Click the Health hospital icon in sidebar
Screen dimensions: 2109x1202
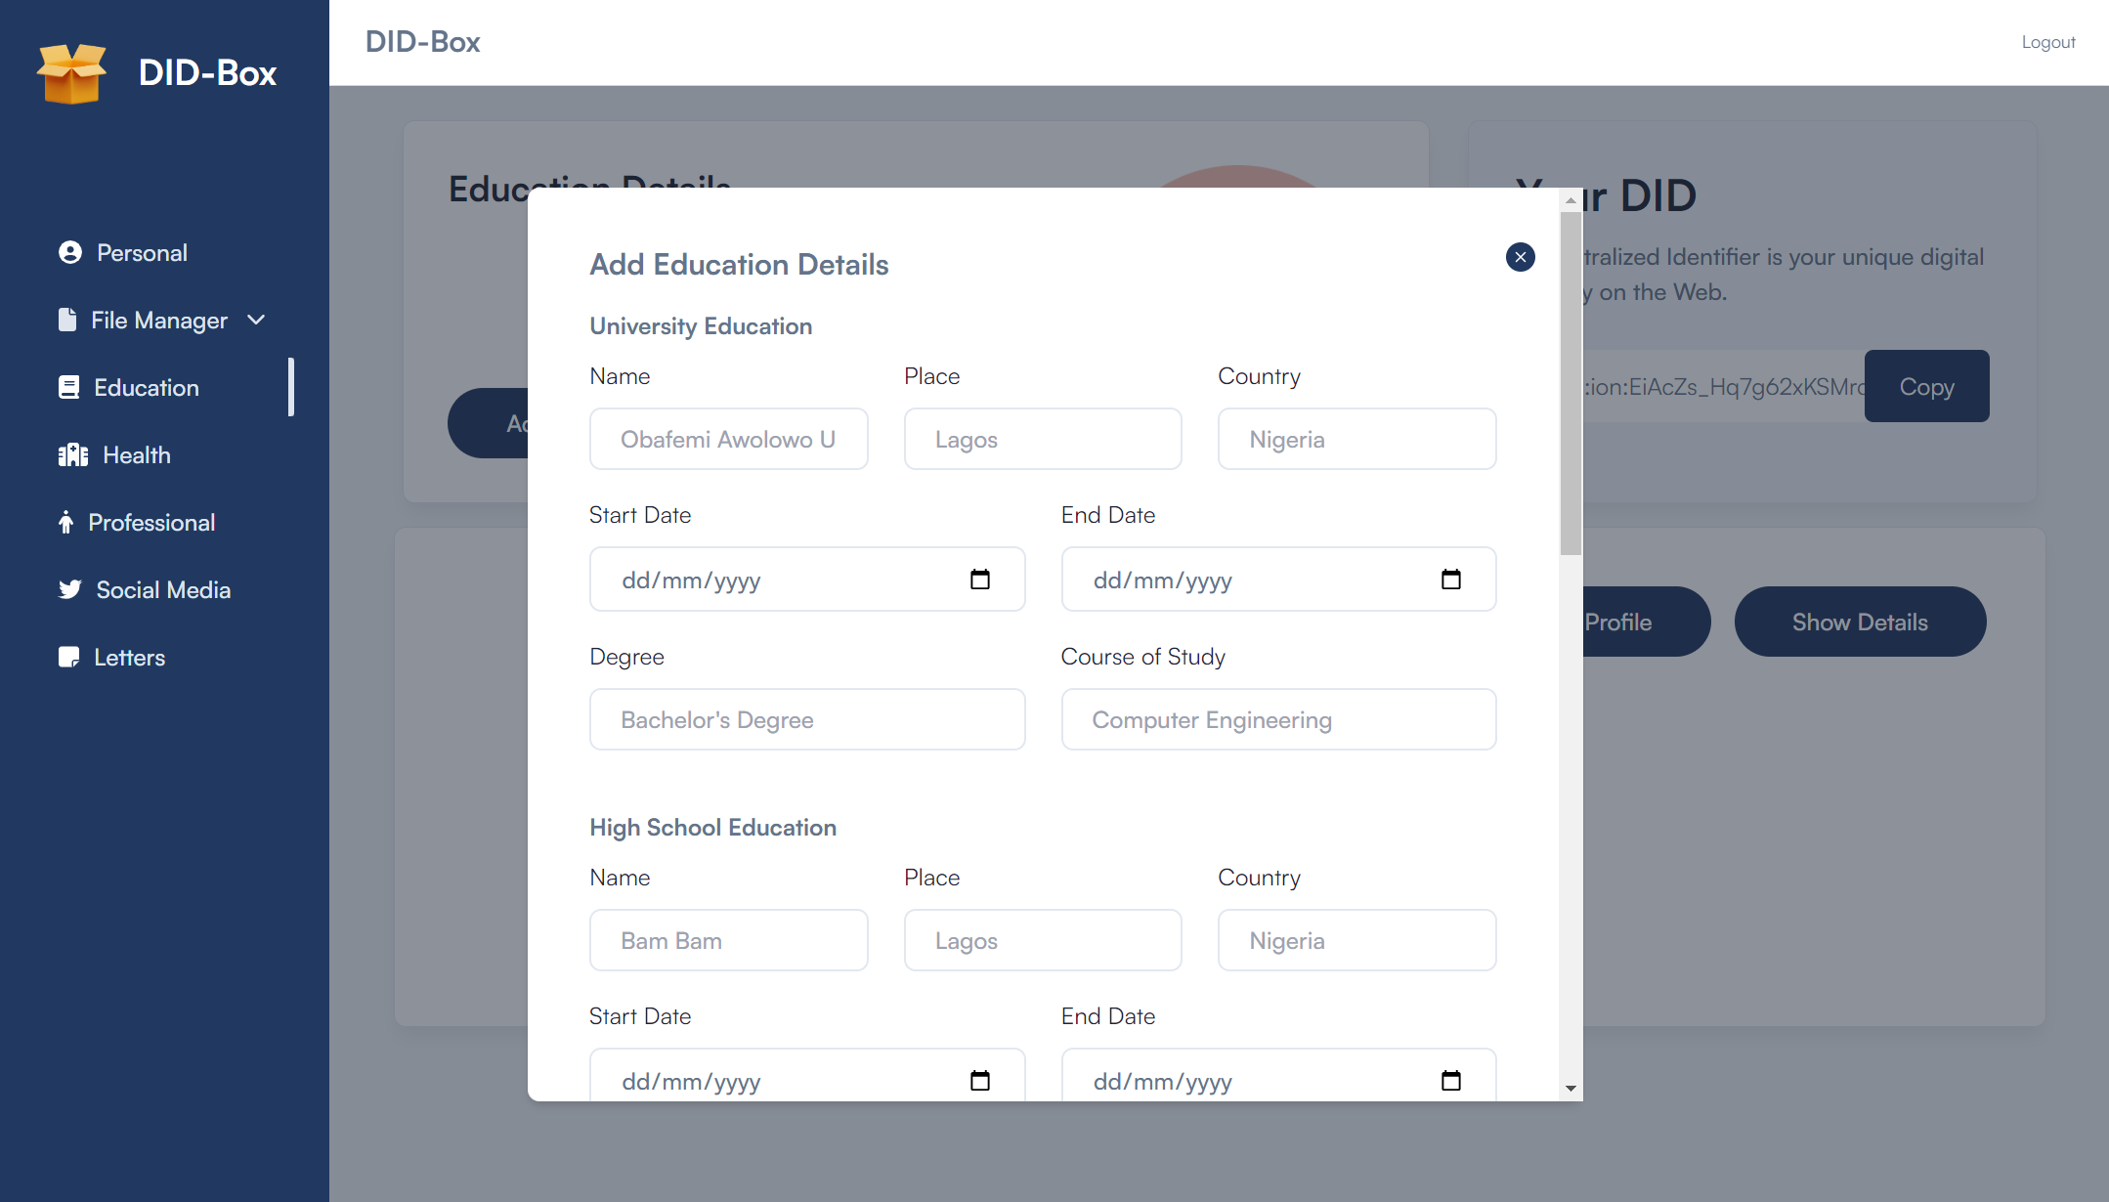[72, 455]
